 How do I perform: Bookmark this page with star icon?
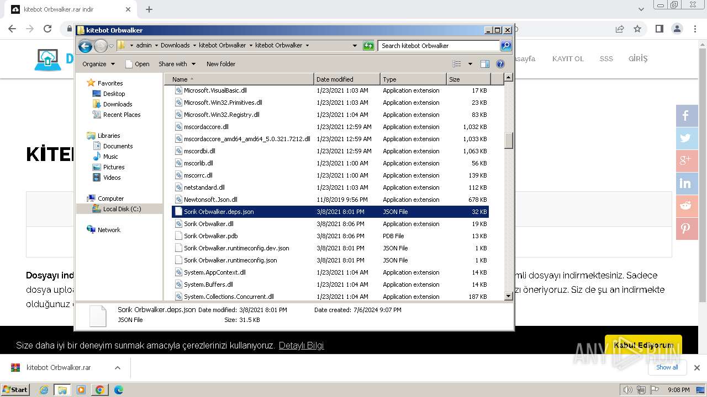[637, 29]
